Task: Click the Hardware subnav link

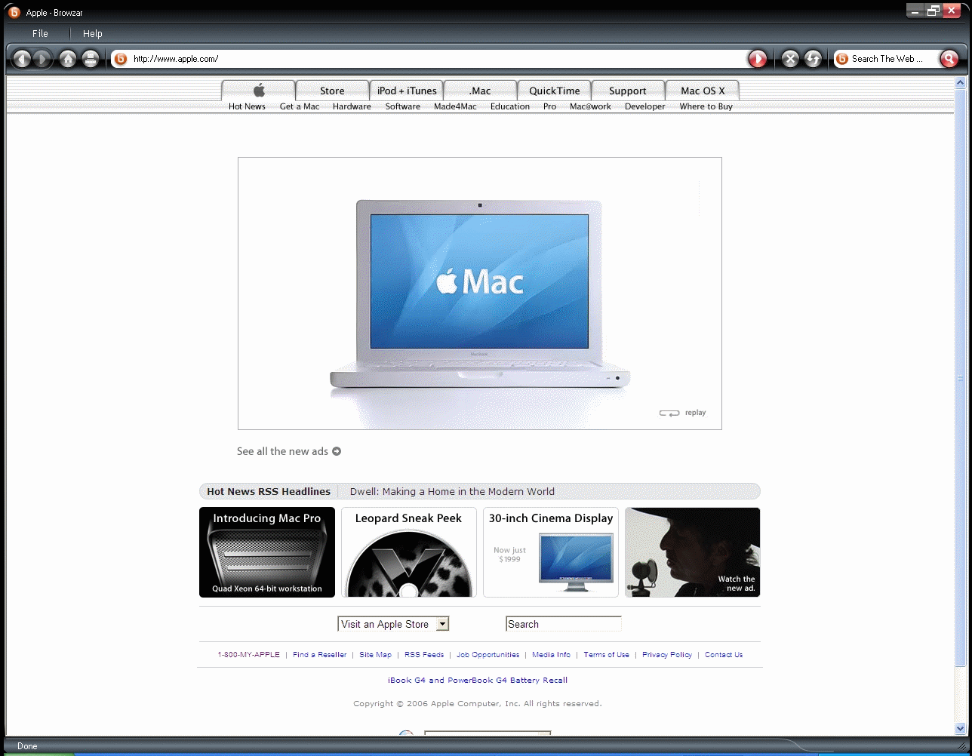Action: (352, 106)
